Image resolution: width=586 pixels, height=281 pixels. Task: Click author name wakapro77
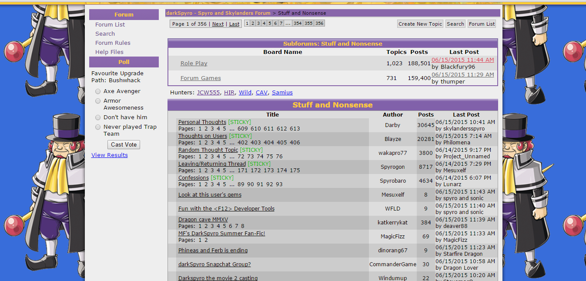tap(393, 153)
